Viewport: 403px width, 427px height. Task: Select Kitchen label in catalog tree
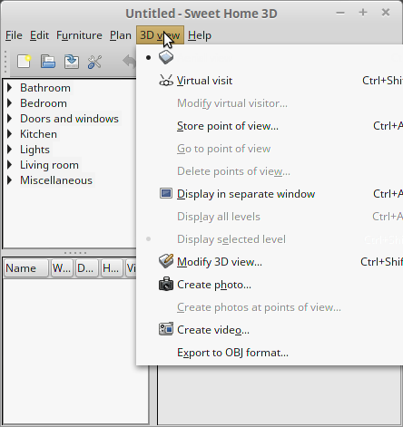point(38,134)
